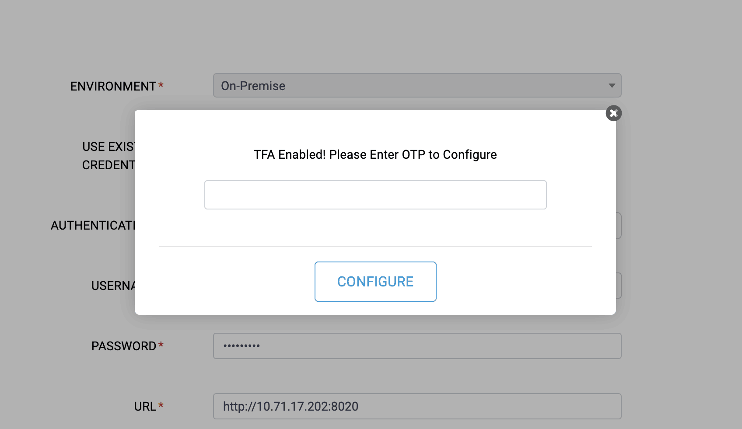Click the Username field's visible right edge
742x429 pixels.
[x=619, y=286]
